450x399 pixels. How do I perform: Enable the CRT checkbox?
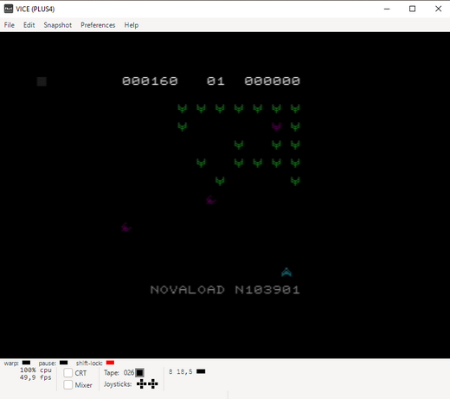tap(68, 373)
